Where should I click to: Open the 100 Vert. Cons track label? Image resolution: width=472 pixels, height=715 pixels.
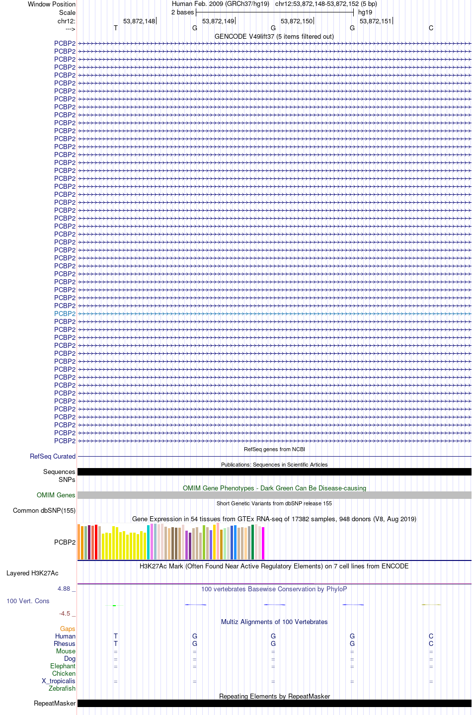(28, 601)
